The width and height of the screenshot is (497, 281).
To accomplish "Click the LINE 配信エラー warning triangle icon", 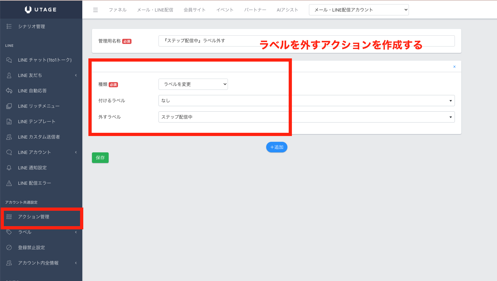I will 9,183.
